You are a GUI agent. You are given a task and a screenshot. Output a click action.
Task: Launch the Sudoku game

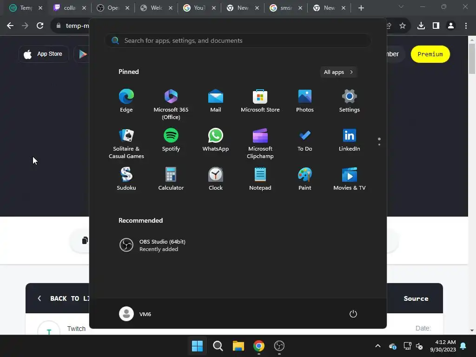126,179
